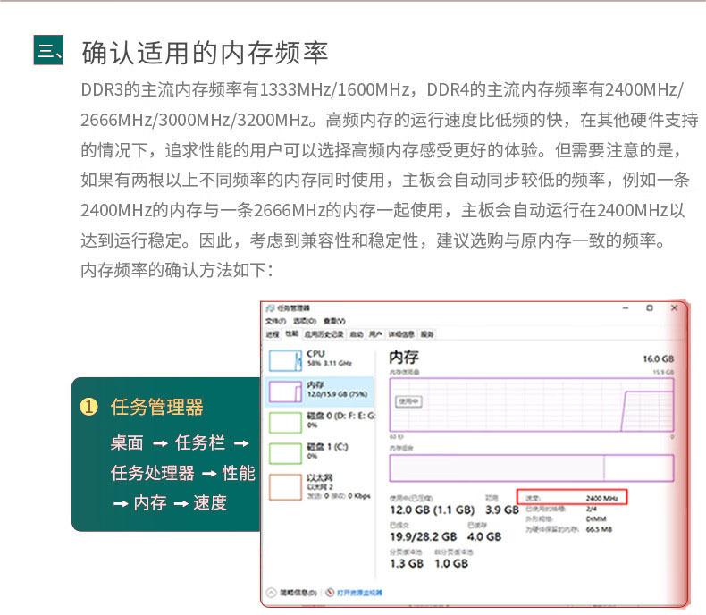Image resolution: width=706 pixels, height=615 pixels.
Task: Switch to the 进程 tab
Action: [x=273, y=334]
